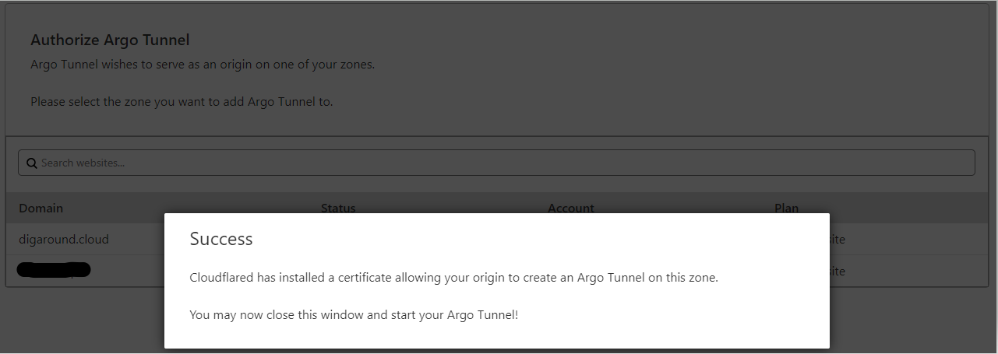Viewport: 998px width, 354px height.
Task: Click the search magnifier icon
Action: point(32,163)
